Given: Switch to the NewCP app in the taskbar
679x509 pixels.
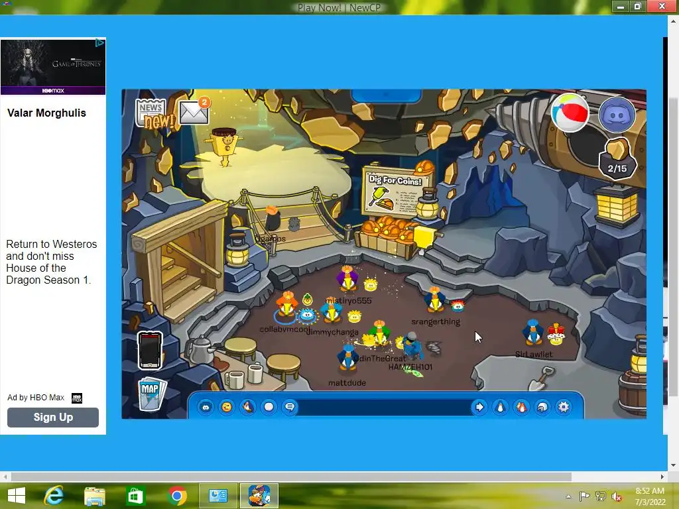Looking at the screenshot, I should pyautogui.click(x=259, y=496).
